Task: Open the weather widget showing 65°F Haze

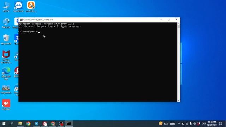Action: pos(167,123)
